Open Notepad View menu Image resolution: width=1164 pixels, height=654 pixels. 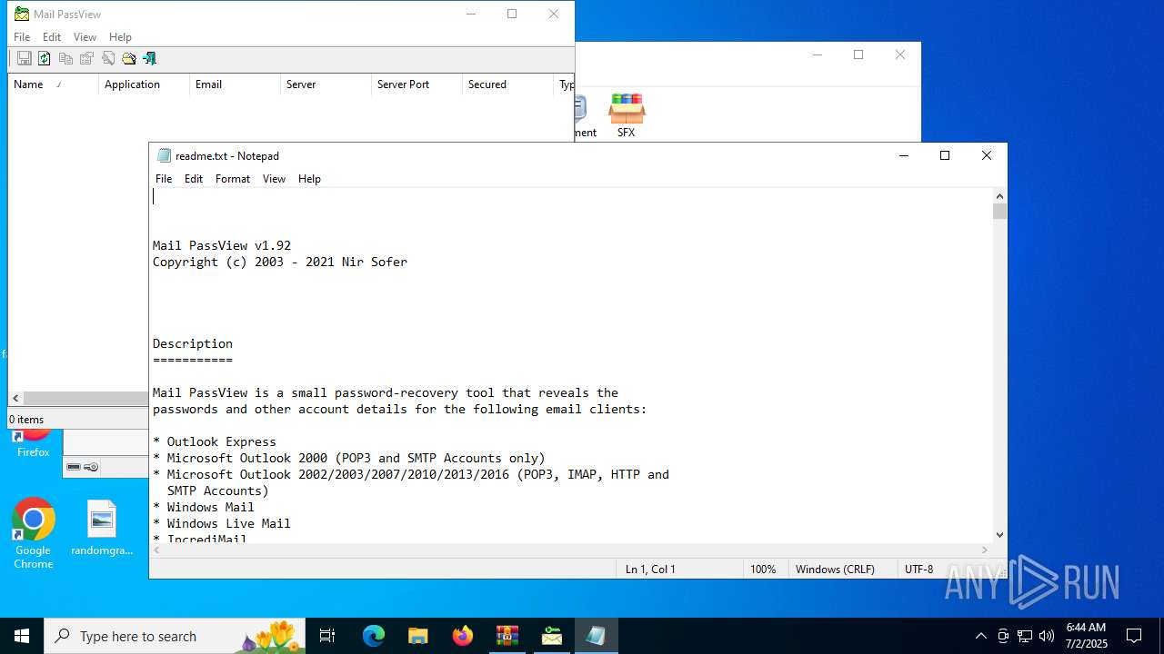point(274,179)
